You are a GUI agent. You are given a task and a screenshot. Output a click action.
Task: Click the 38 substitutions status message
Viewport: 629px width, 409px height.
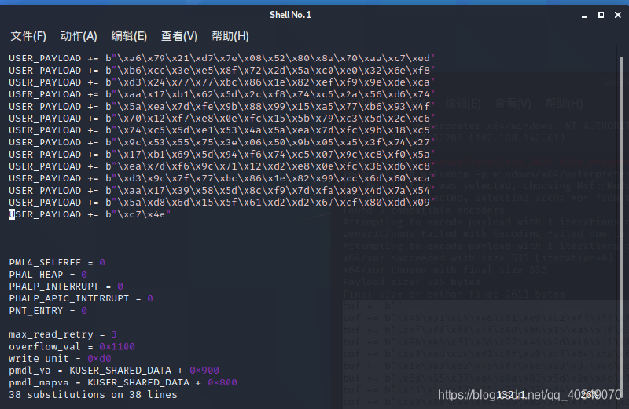pos(93,395)
